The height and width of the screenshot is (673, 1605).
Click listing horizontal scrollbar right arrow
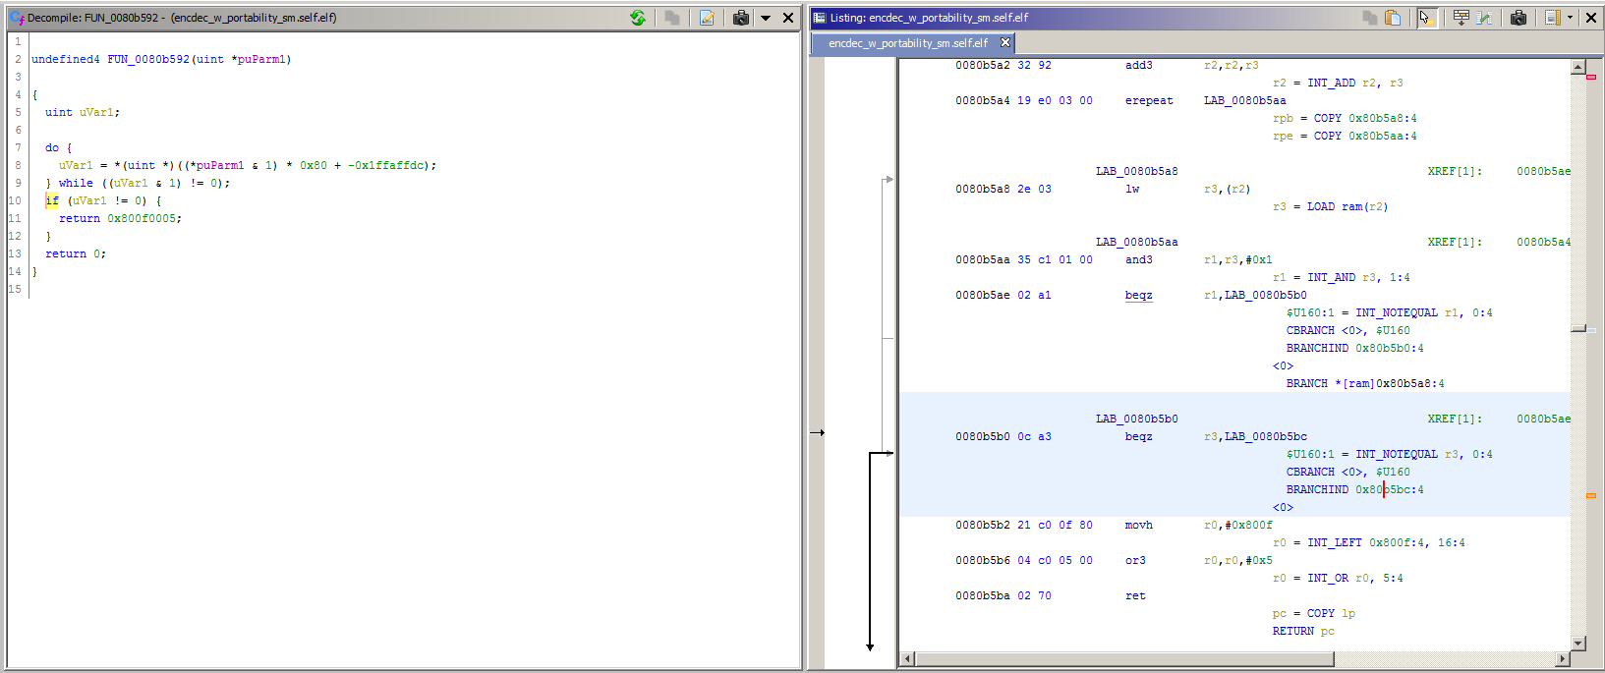1563,658
